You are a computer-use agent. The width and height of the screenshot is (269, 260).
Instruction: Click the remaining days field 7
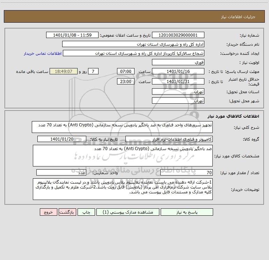[x=93, y=71]
